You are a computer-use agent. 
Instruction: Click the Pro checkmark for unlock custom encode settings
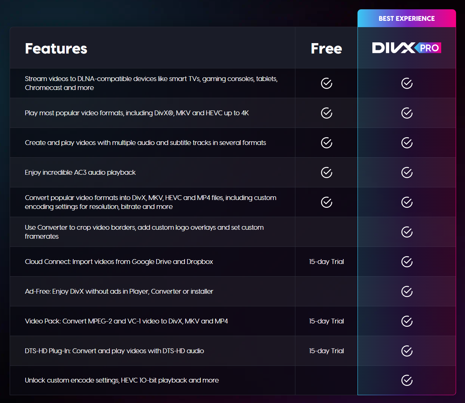[407, 380]
